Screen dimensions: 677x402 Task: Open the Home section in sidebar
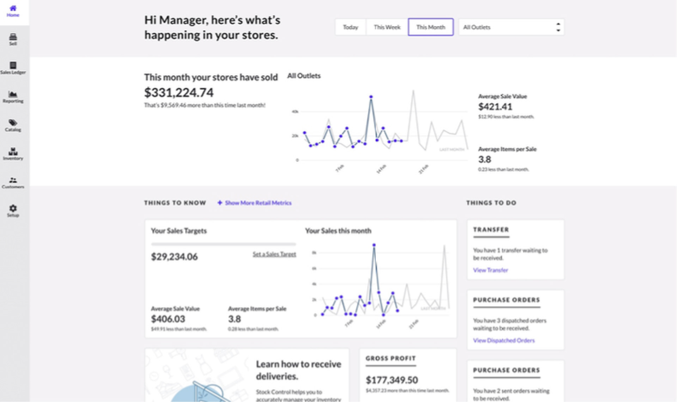[x=13, y=11]
